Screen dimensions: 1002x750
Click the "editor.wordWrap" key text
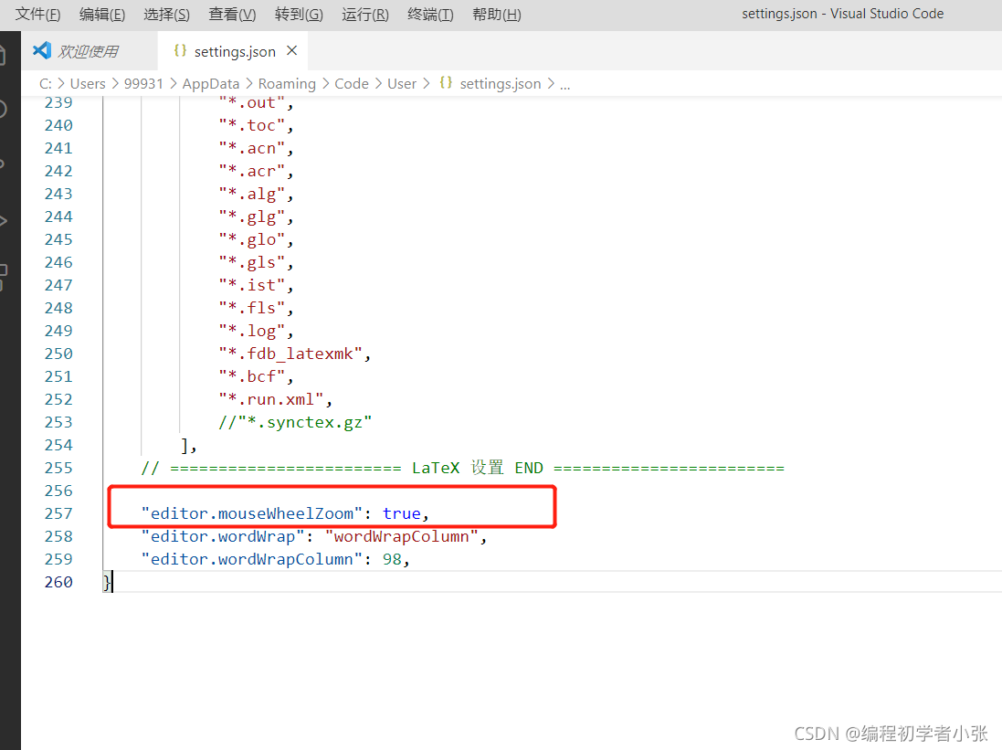pos(223,536)
